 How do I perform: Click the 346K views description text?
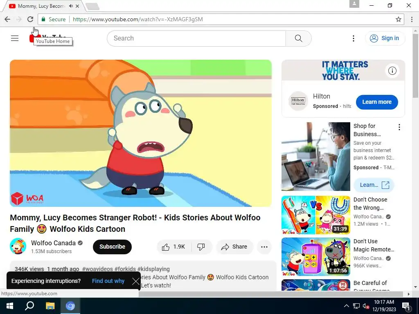click(29, 269)
